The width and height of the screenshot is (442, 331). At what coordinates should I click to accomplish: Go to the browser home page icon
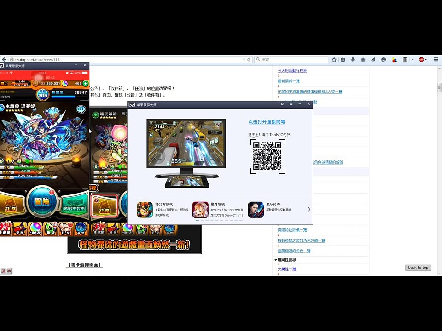363,59
